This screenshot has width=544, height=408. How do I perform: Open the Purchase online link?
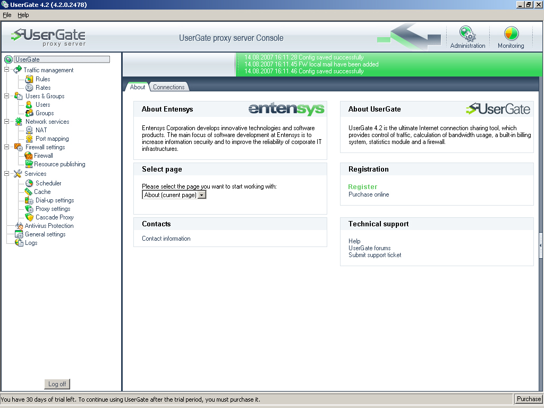click(369, 194)
